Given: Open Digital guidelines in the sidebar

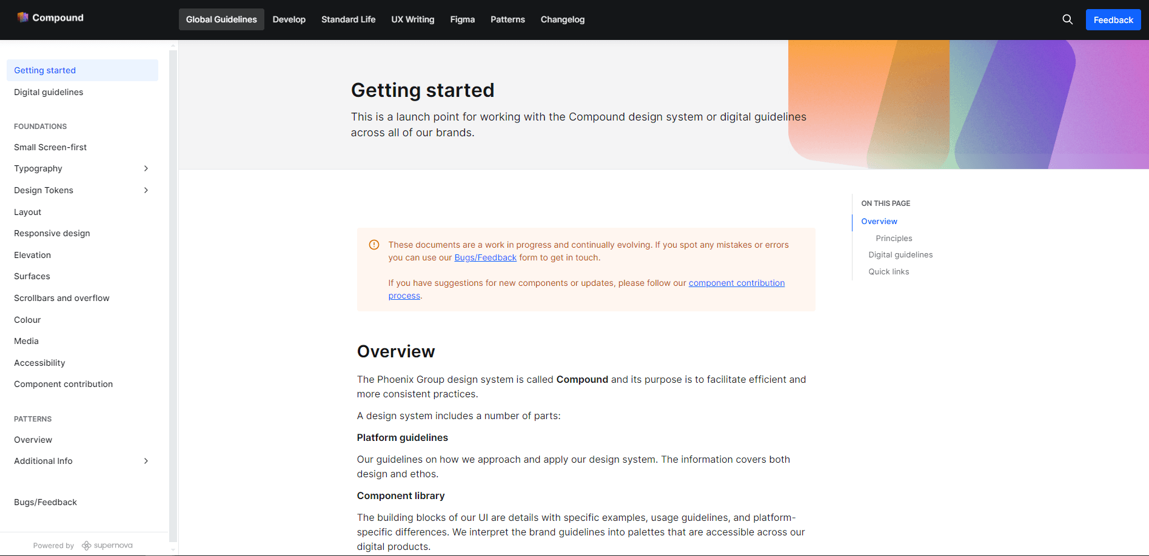Looking at the screenshot, I should coord(49,92).
